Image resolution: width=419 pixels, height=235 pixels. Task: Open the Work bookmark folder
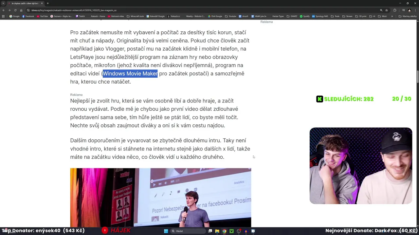[x=382, y=16]
